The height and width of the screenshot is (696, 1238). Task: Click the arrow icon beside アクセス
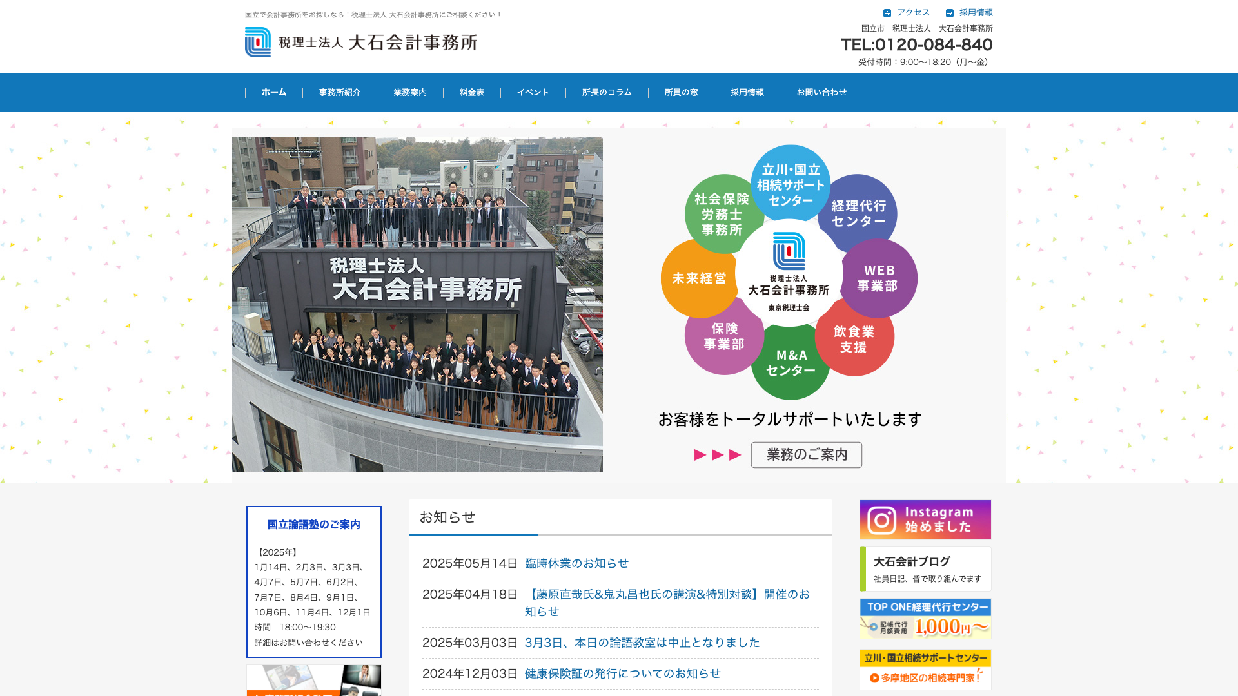pyautogui.click(x=887, y=13)
